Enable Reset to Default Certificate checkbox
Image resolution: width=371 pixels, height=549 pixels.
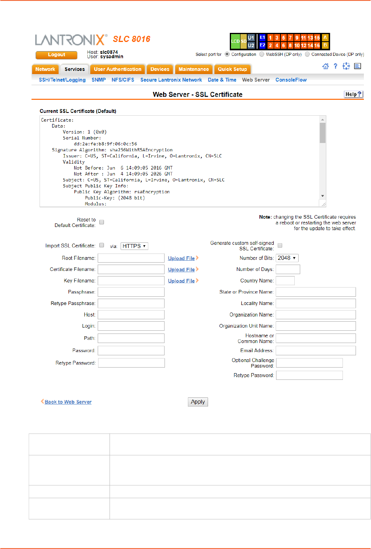coord(102,222)
